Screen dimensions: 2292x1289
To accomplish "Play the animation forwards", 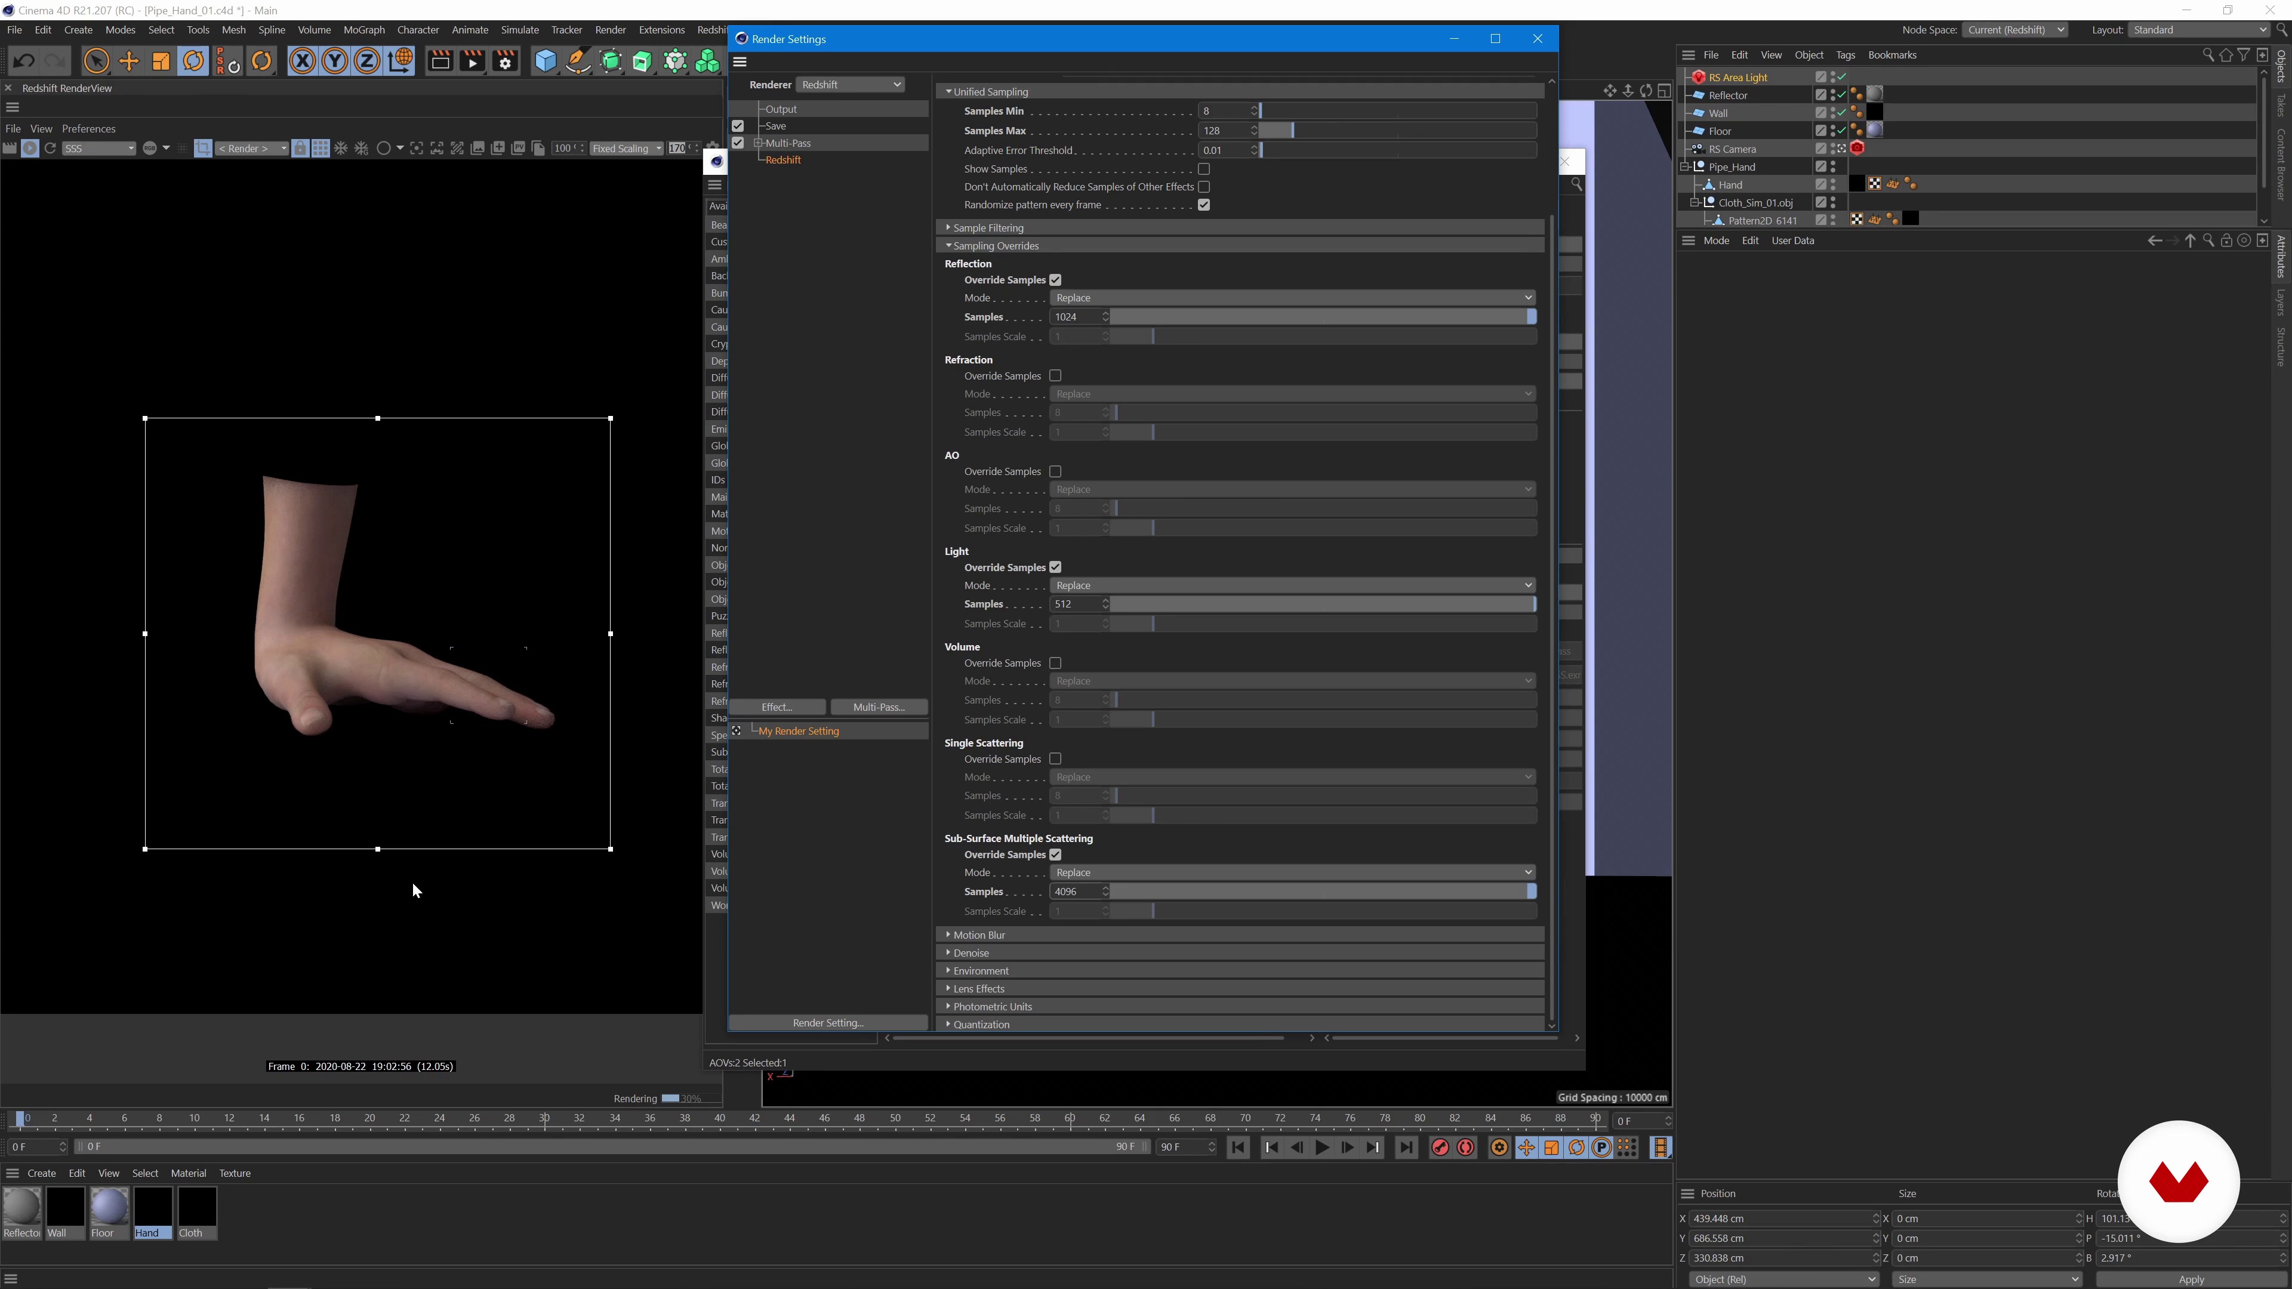I will point(1322,1148).
